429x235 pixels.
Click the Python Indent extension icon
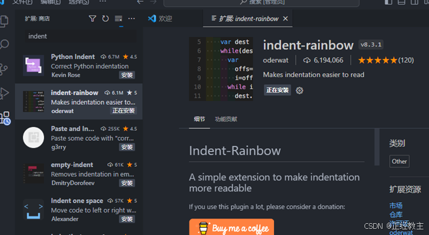point(33,65)
